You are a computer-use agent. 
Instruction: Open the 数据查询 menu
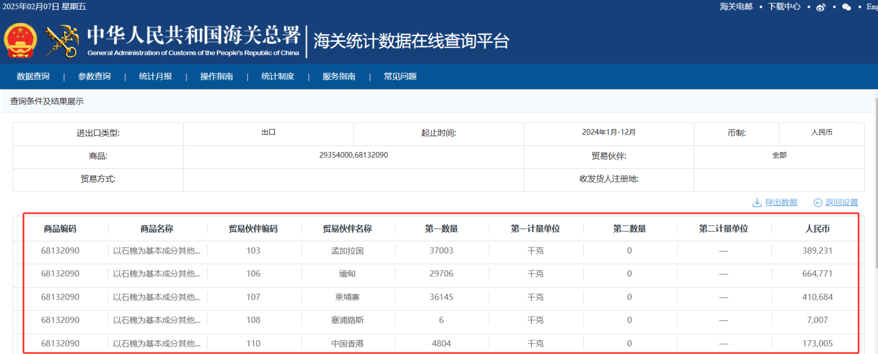(x=33, y=77)
